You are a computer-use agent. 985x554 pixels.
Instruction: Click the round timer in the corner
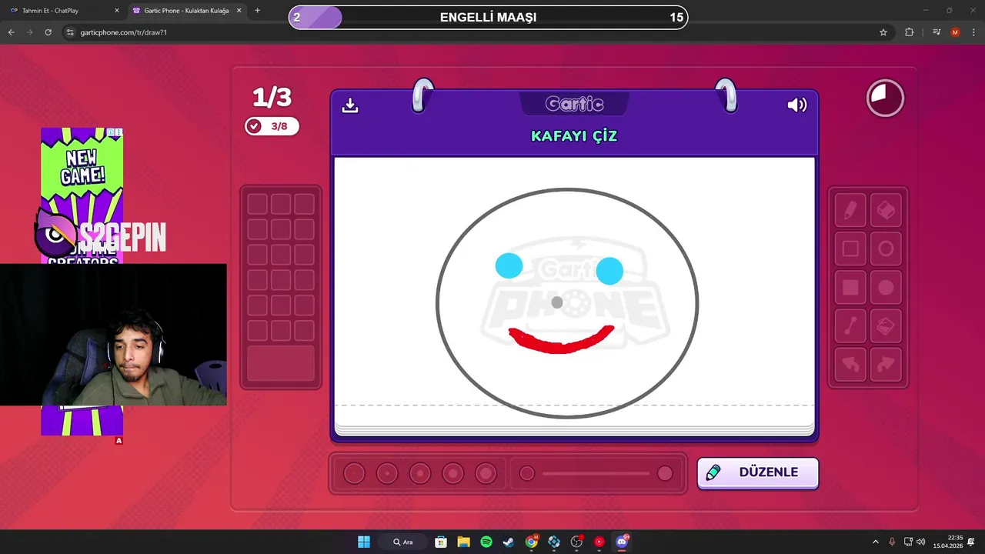pyautogui.click(x=885, y=98)
